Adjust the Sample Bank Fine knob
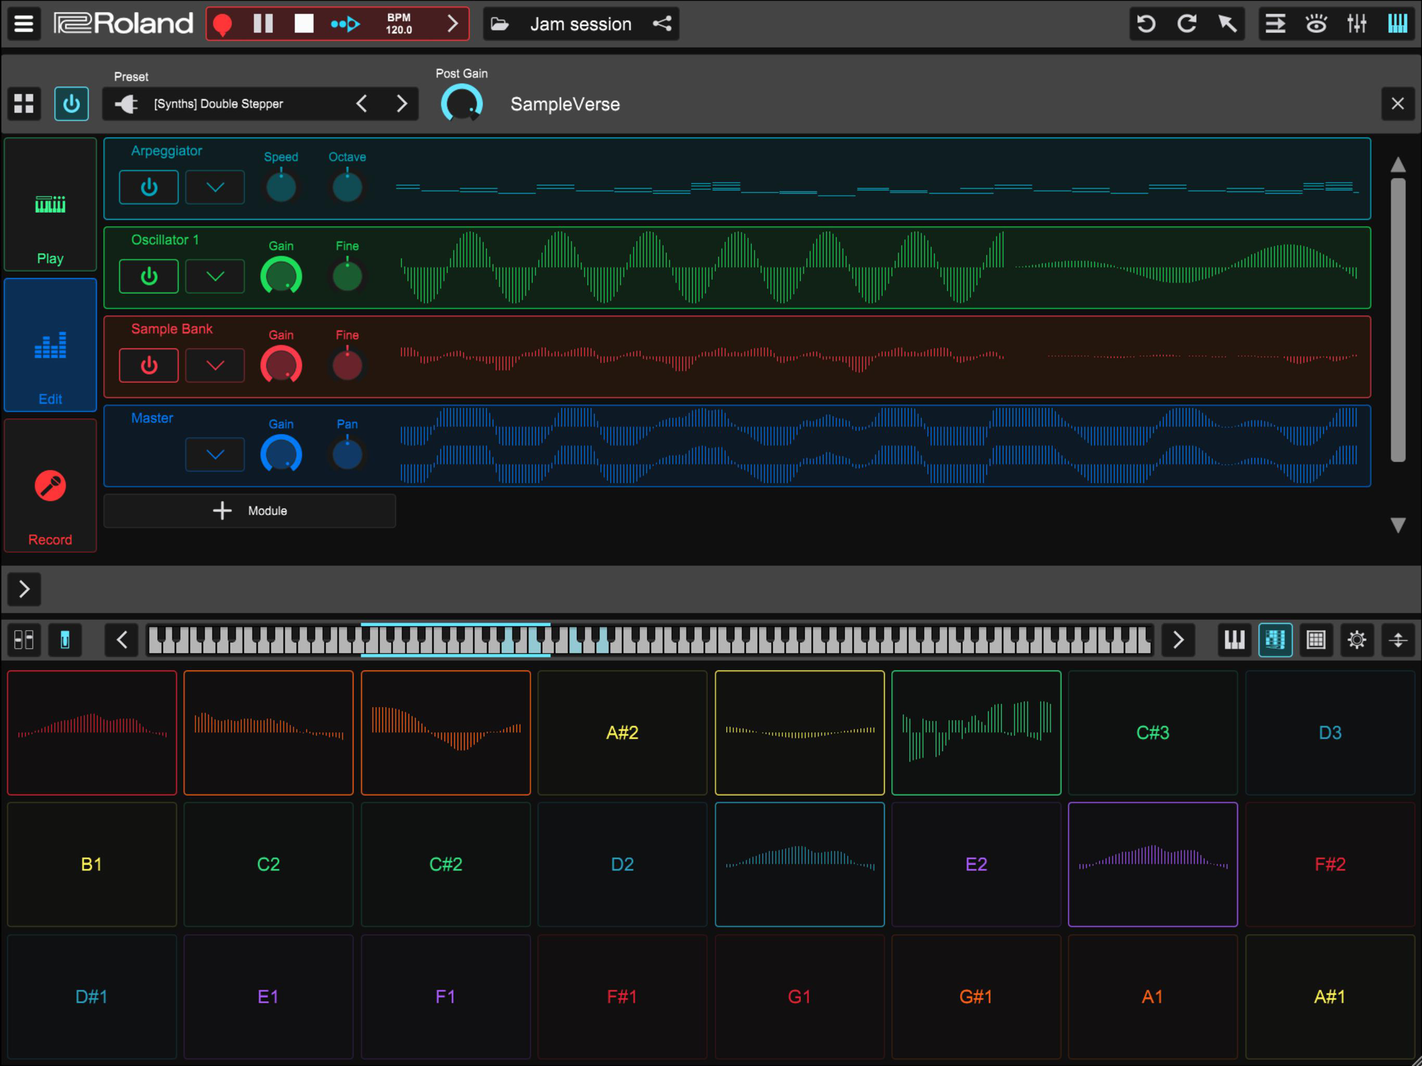1422x1066 pixels. point(347,364)
